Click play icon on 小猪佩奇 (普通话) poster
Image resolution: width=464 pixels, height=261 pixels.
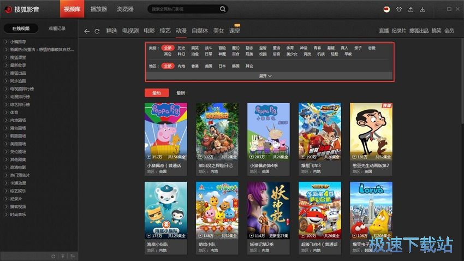148,157
